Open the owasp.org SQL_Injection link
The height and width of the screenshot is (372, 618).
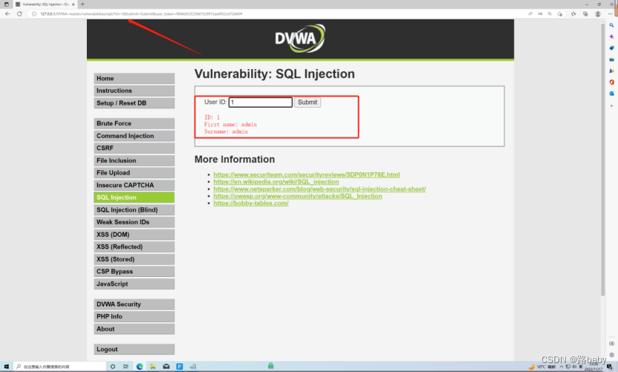point(298,196)
